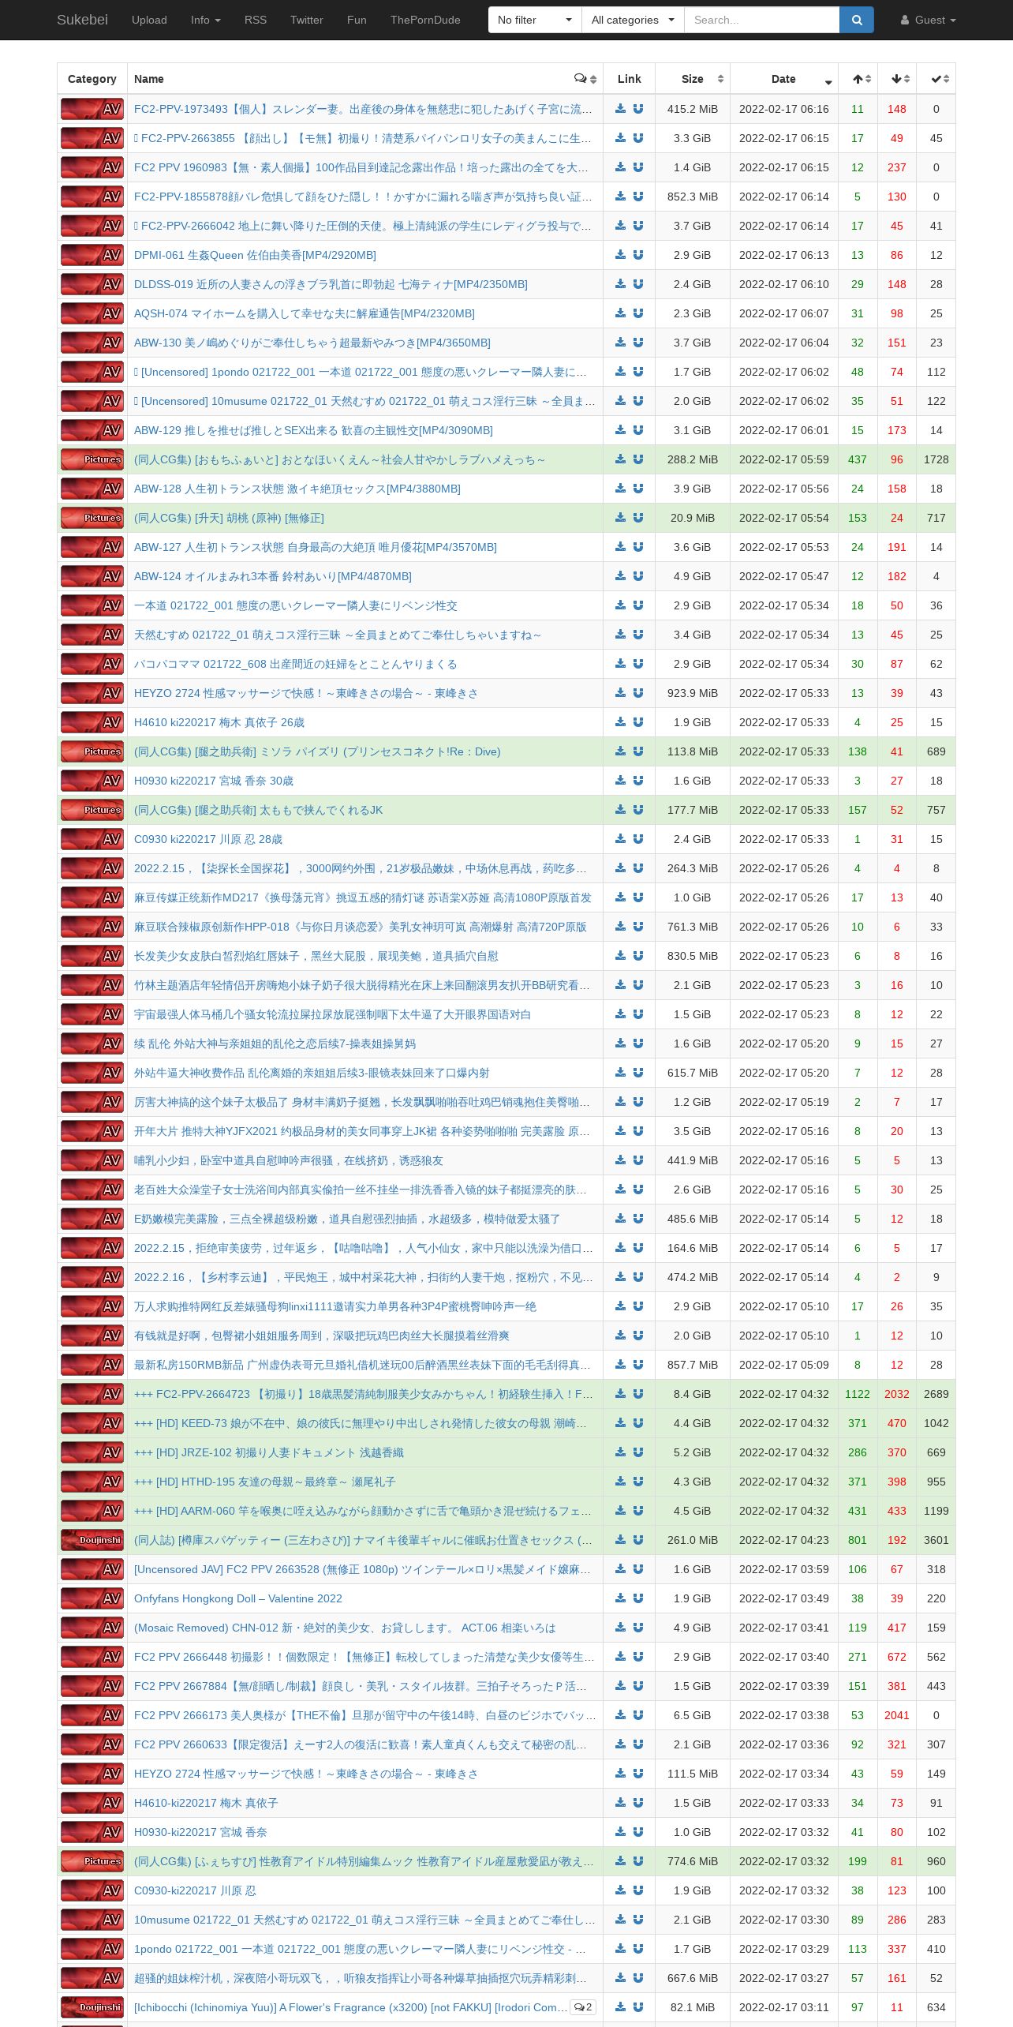Download torrent for C0930 ki220217 row
Viewport: 1013px width, 2027px height.
click(620, 839)
